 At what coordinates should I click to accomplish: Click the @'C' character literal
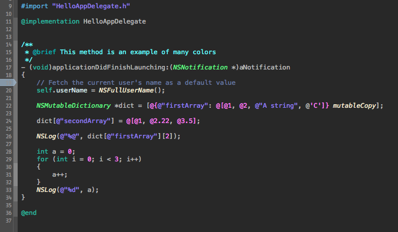click(313, 105)
